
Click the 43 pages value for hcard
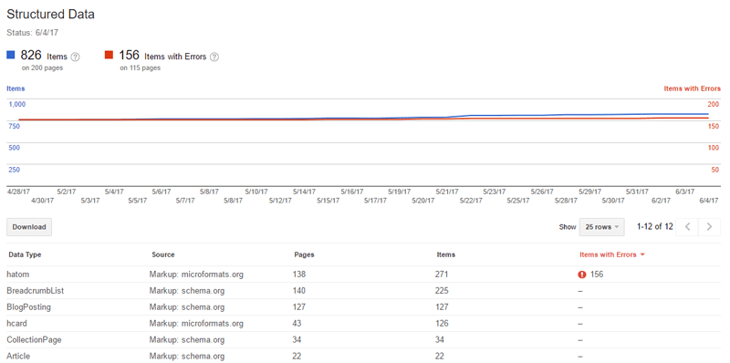[298, 324]
